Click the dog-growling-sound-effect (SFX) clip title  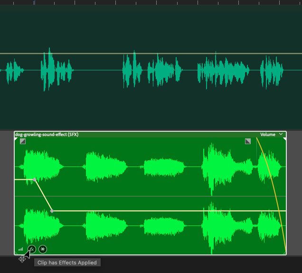pyautogui.click(x=47, y=135)
